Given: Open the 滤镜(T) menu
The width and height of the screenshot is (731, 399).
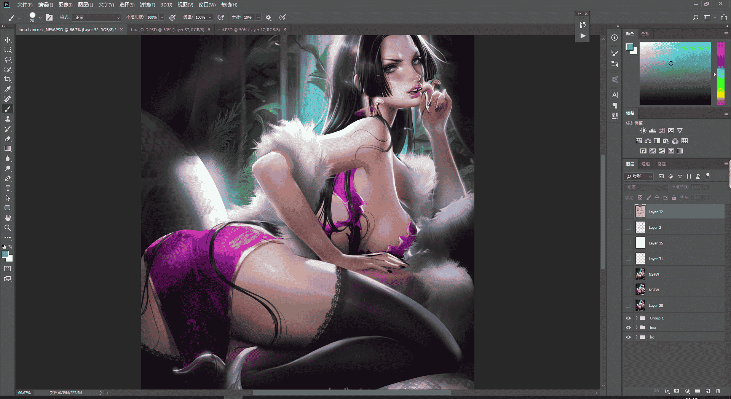Looking at the screenshot, I should (147, 5).
